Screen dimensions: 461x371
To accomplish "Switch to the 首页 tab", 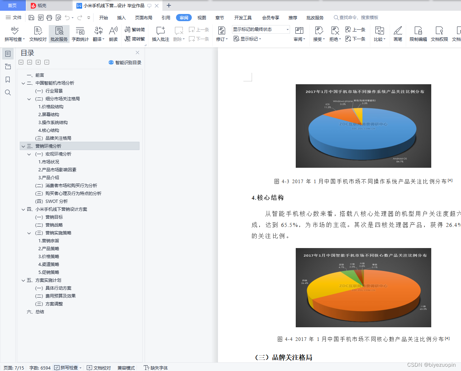I will (13, 5).
